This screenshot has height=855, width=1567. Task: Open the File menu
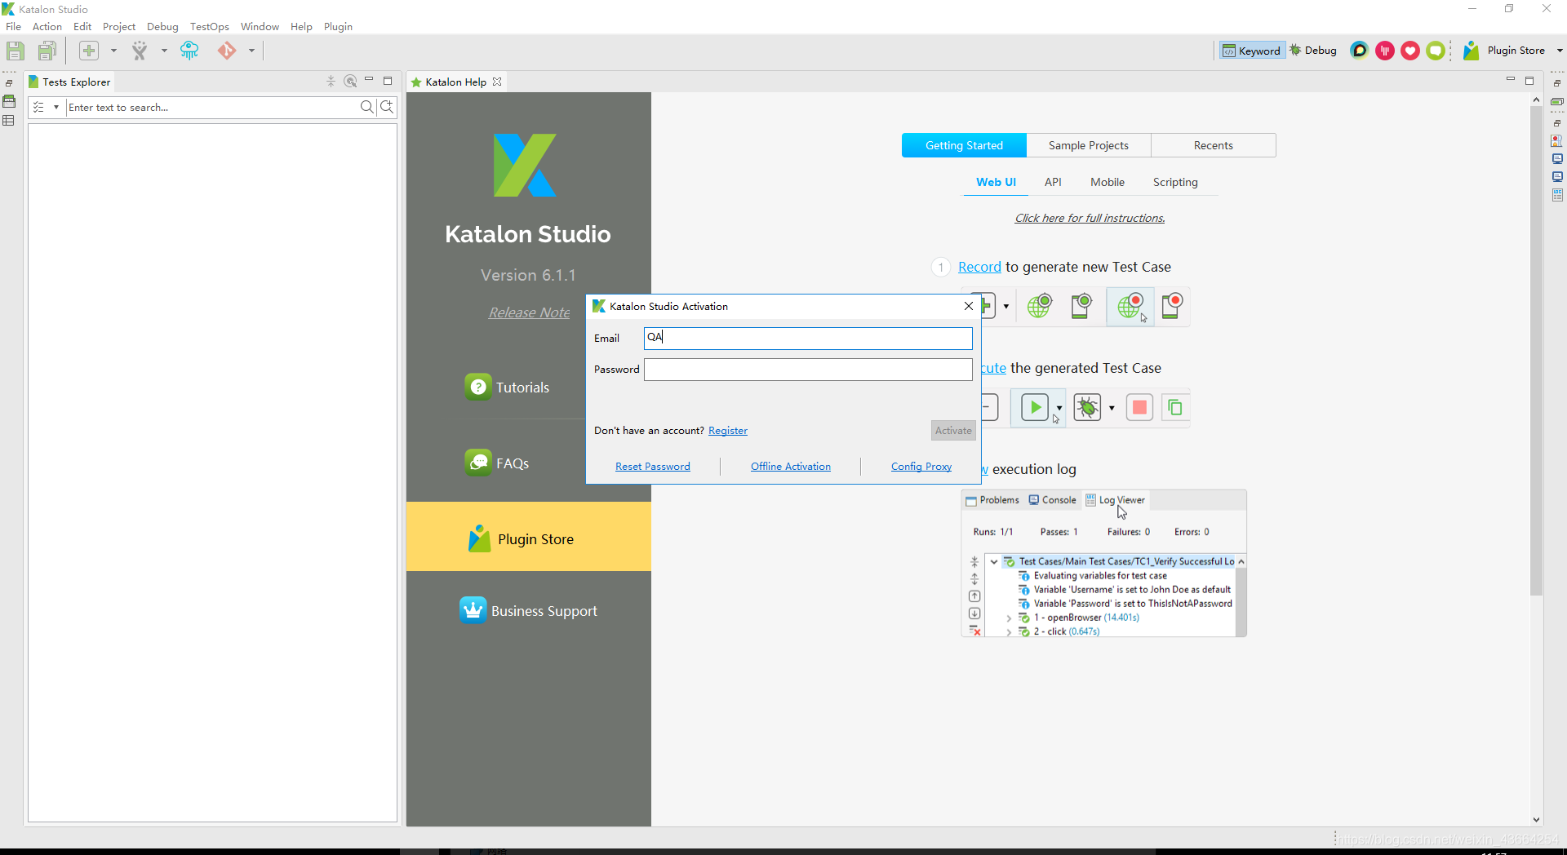tap(13, 26)
